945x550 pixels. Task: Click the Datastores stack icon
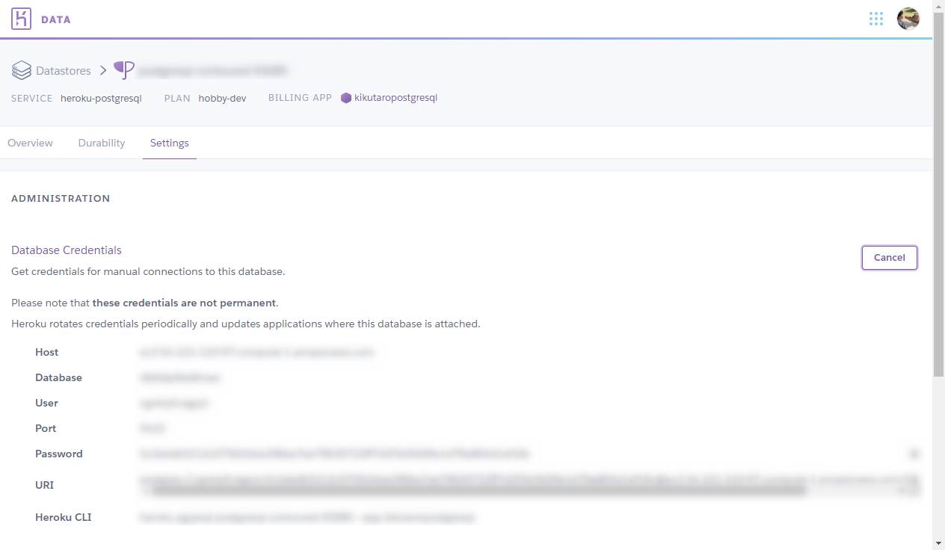(21, 71)
